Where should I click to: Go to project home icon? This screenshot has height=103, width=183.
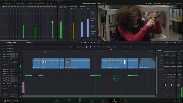tap(175, 101)
